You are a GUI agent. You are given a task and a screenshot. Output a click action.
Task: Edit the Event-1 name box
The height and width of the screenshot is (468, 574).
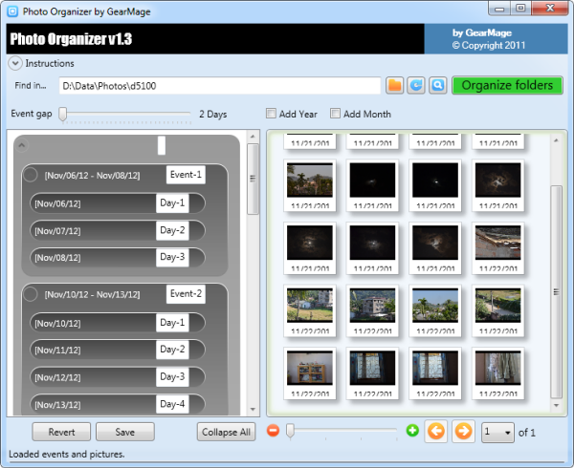click(x=186, y=175)
